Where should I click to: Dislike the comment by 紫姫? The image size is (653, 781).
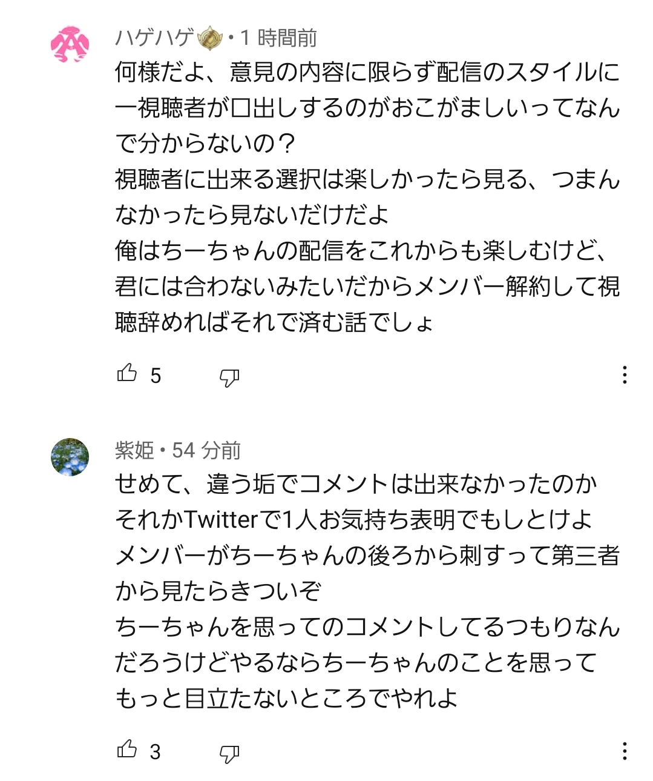click(x=229, y=753)
